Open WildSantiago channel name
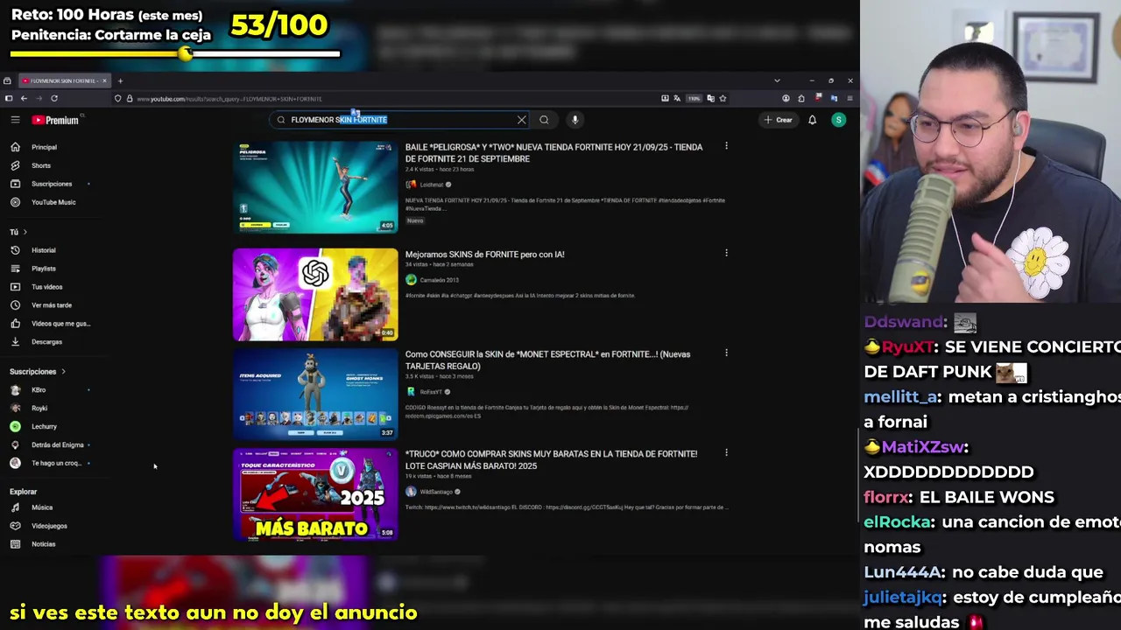 pos(436,492)
